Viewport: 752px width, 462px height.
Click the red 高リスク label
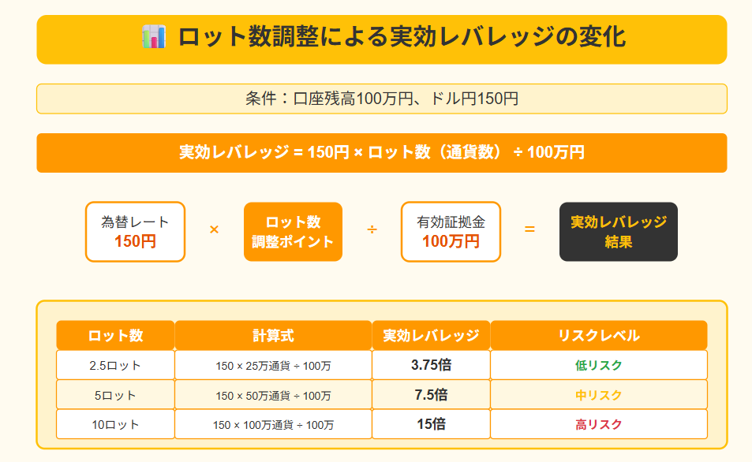click(x=599, y=425)
